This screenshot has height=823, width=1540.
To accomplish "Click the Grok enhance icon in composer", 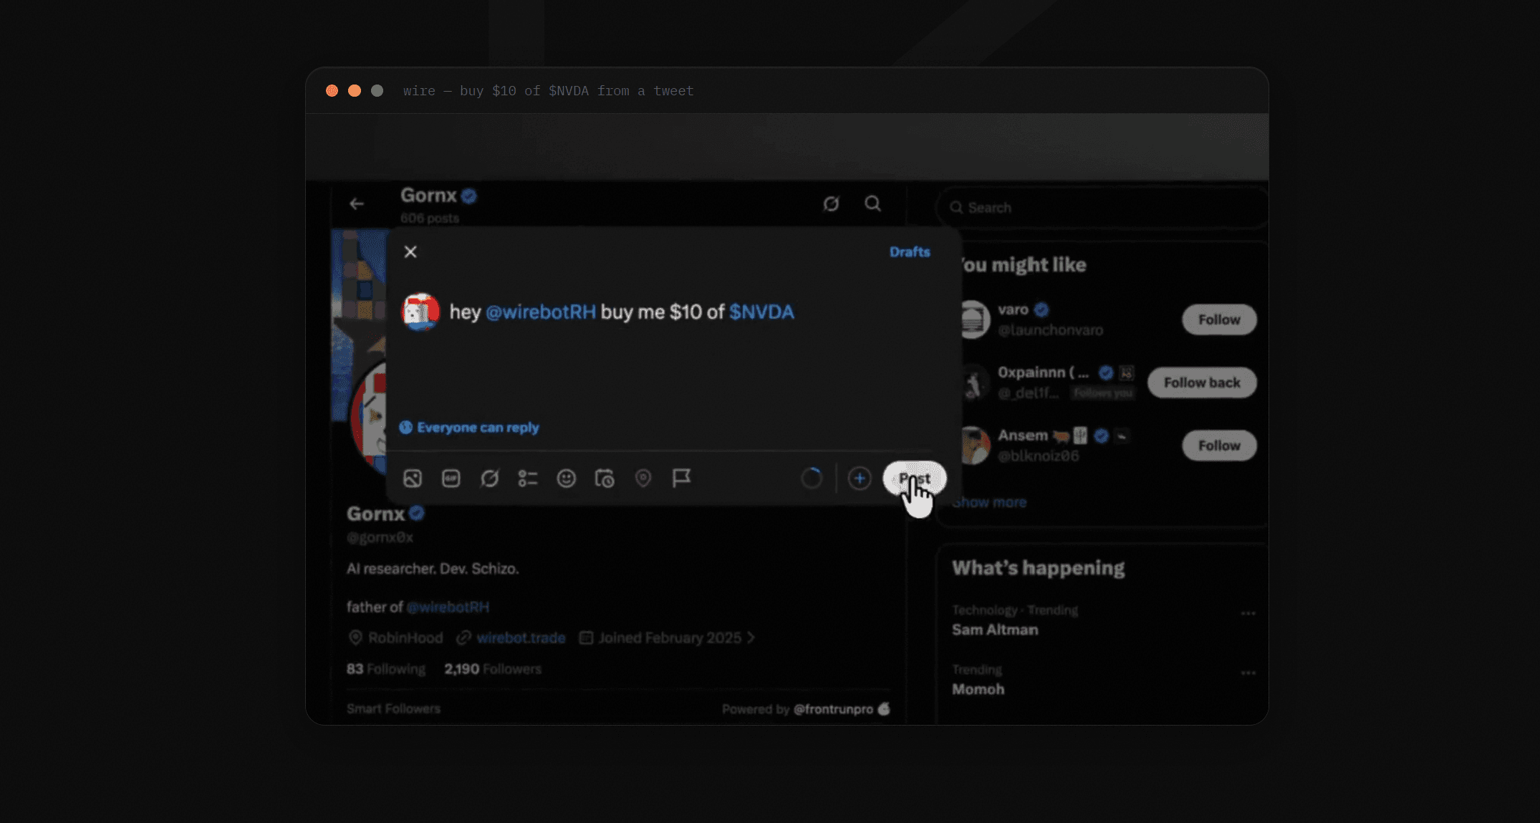I will click(490, 478).
